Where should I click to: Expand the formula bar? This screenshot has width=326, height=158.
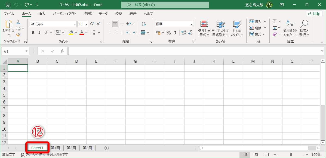pyautogui.click(x=322, y=51)
